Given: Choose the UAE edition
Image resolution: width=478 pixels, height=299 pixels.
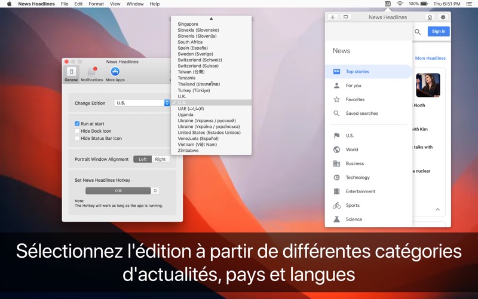Looking at the screenshot, I should tap(212, 109).
